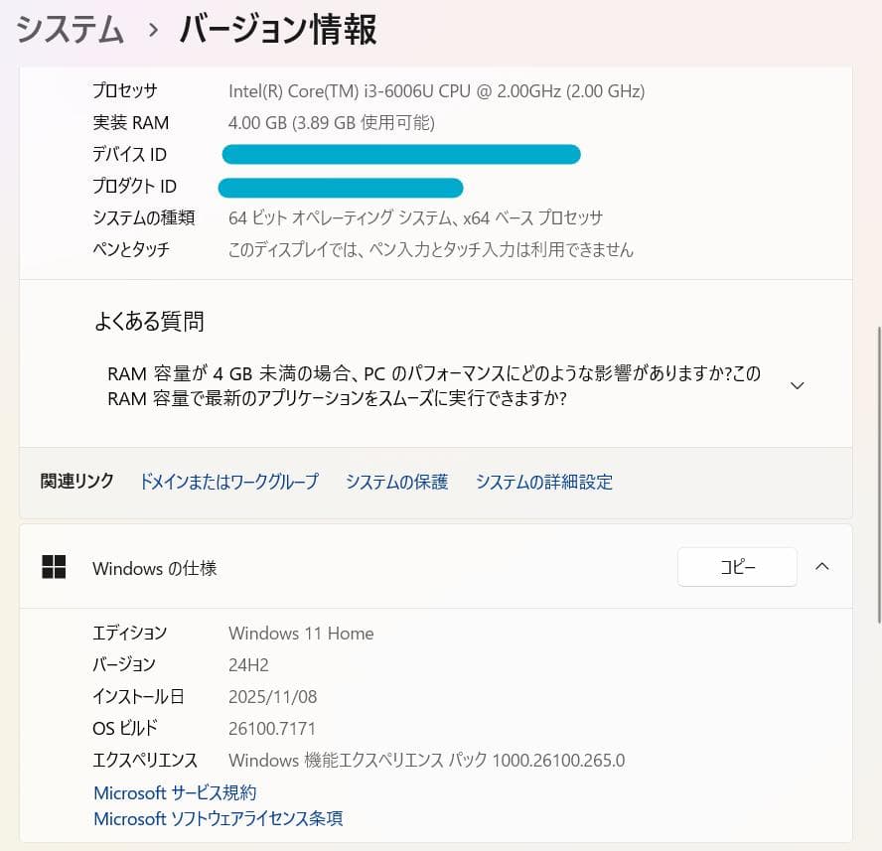
Task: Click the バージョン value 24H2
Action: click(248, 664)
